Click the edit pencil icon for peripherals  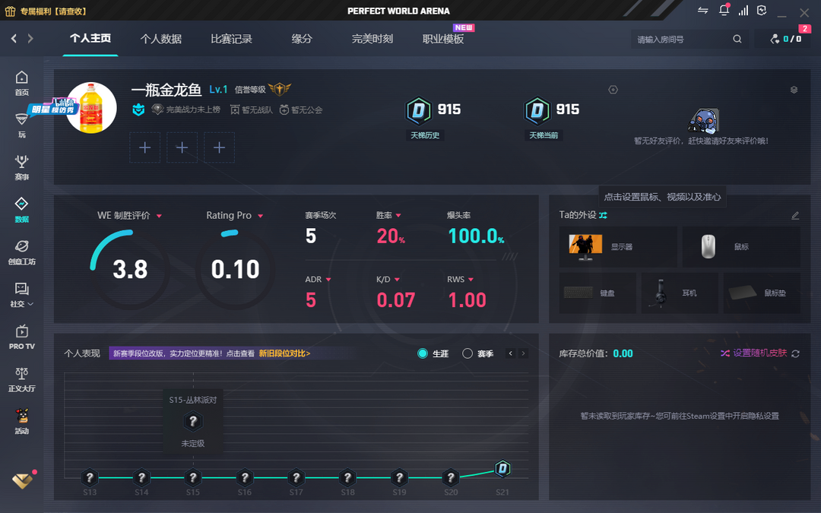point(795,215)
